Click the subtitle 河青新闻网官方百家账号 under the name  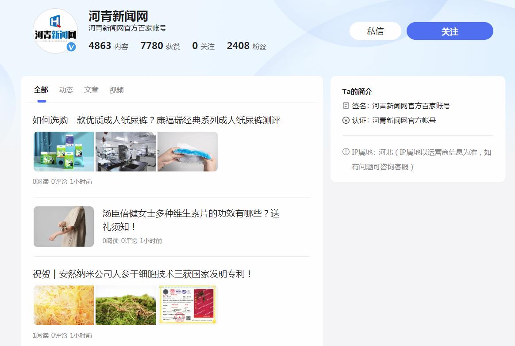pos(127,28)
